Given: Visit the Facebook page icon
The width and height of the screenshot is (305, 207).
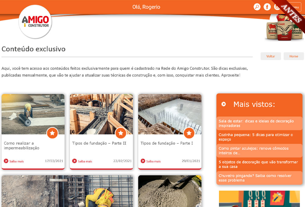Looking at the screenshot, I should [x=267, y=7].
